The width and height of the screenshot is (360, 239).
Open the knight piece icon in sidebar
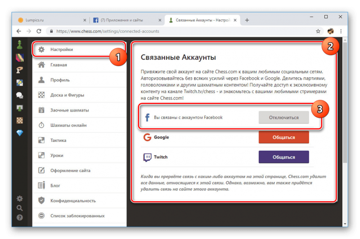[x=20, y=70]
